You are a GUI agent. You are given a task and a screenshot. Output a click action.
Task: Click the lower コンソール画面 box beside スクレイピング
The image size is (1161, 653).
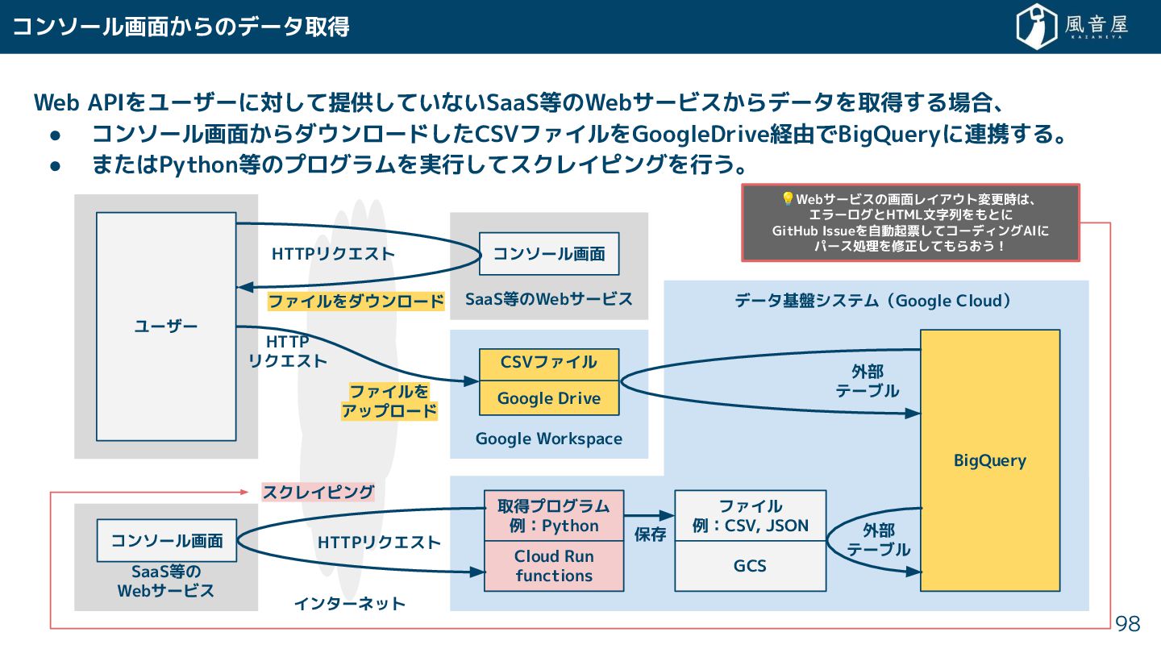coord(167,540)
